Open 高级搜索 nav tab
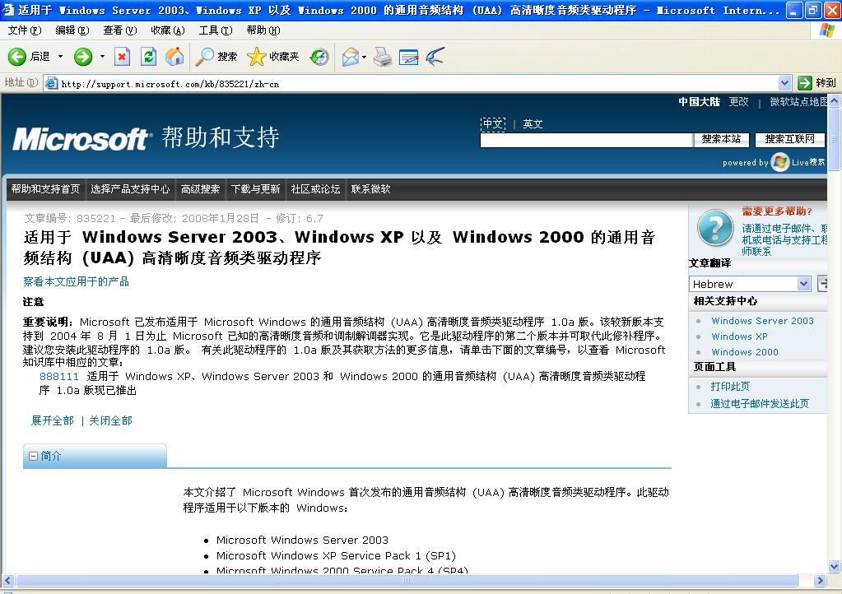The image size is (842, 594). [200, 189]
